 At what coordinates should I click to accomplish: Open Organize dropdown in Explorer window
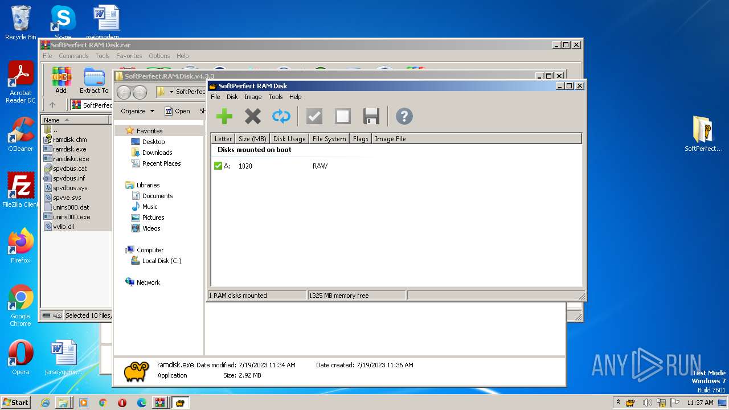pos(137,111)
